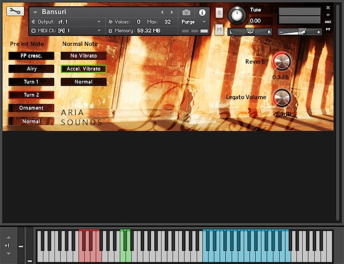This screenshot has height=264, width=344.
Task: Click the pan slider between L and R
Action: pos(250,32)
